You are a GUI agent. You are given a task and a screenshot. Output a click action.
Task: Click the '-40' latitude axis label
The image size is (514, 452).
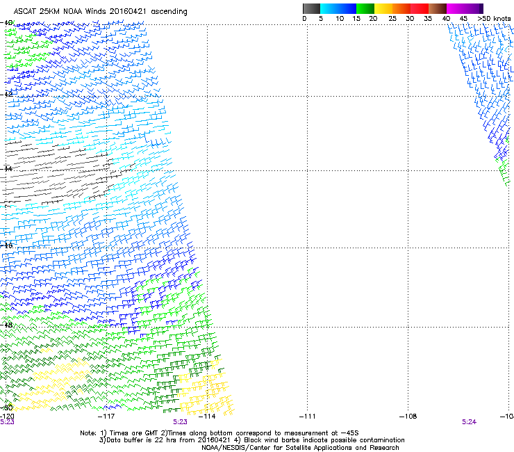[6, 23]
